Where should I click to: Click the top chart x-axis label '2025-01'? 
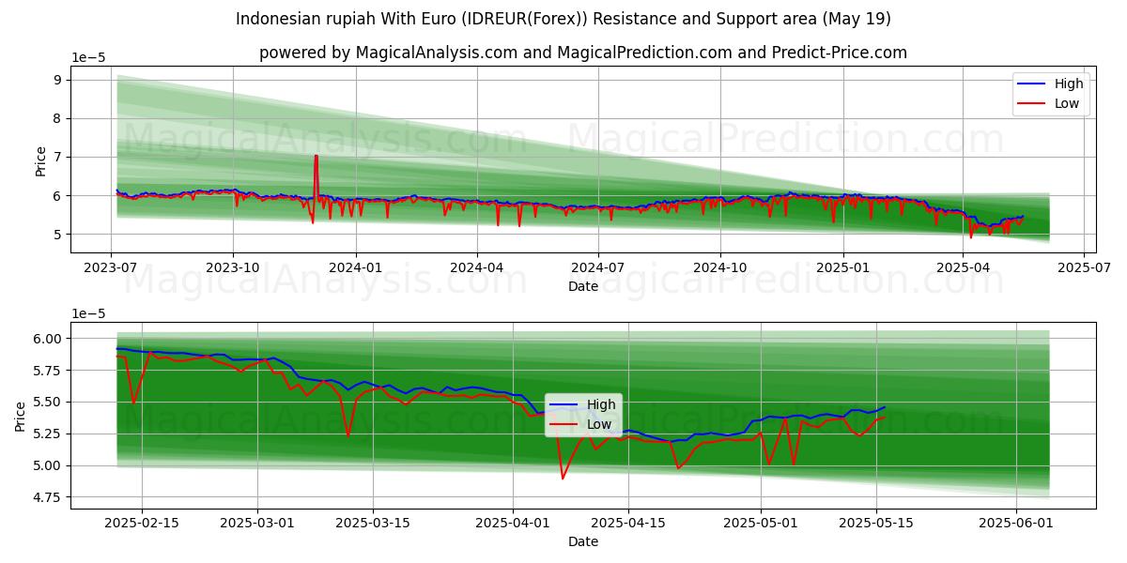842,267
